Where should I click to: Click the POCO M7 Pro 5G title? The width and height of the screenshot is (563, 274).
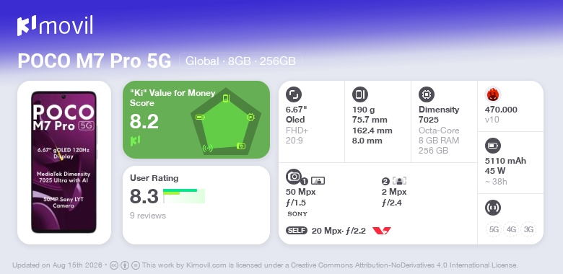(x=95, y=61)
